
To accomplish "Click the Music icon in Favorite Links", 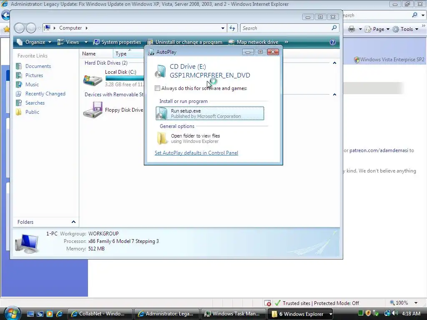I will pos(19,84).
